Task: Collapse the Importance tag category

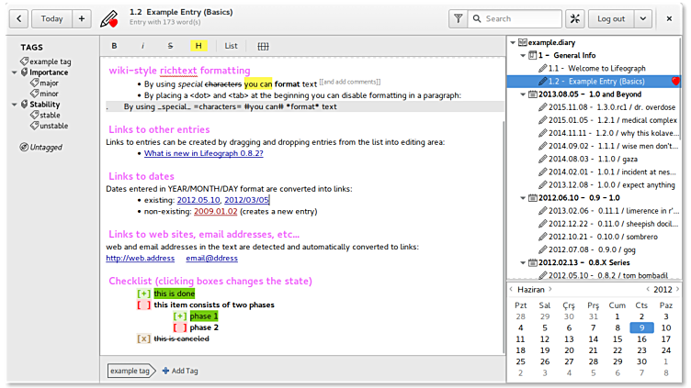Action: click(x=14, y=72)
